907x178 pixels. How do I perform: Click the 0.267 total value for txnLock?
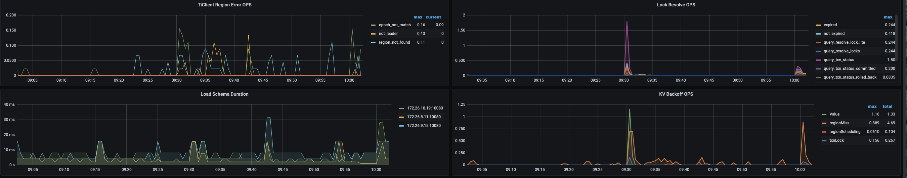click(890, 140)
